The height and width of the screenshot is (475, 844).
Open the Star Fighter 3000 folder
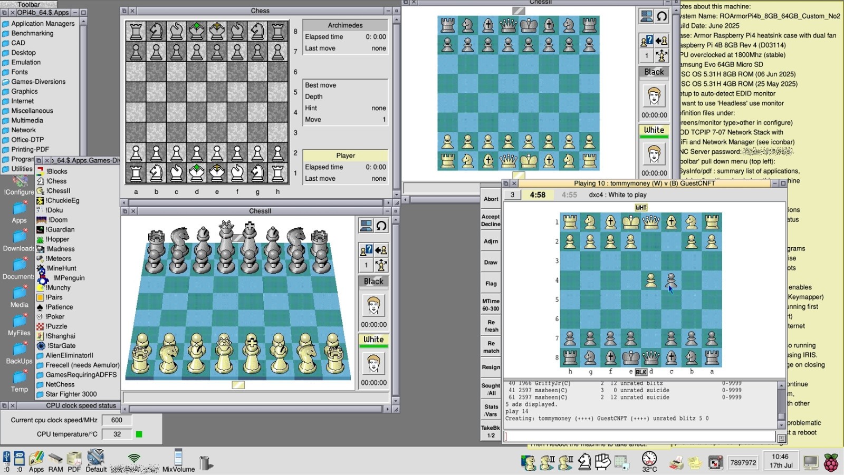pyautogui.click(x=71, y=394)
